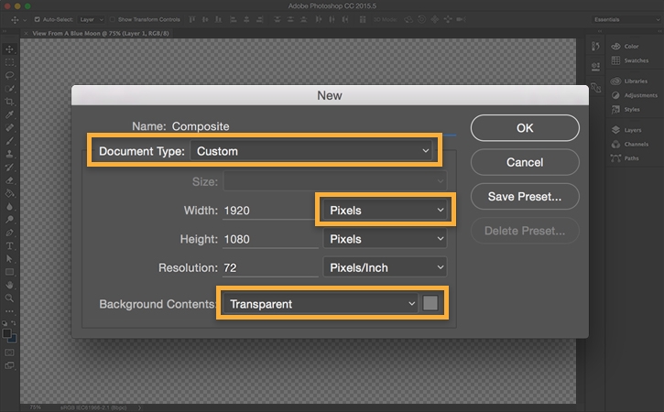Open the Document Type dropdown
Viewport: 664px width, 412px height.
pyautogui.click(x=311, y=151)
